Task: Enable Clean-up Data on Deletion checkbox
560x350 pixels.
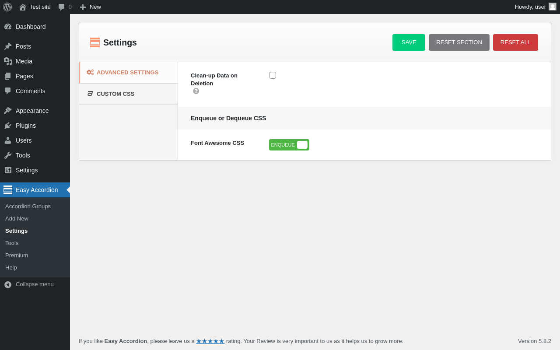Action: click(273, 75)
